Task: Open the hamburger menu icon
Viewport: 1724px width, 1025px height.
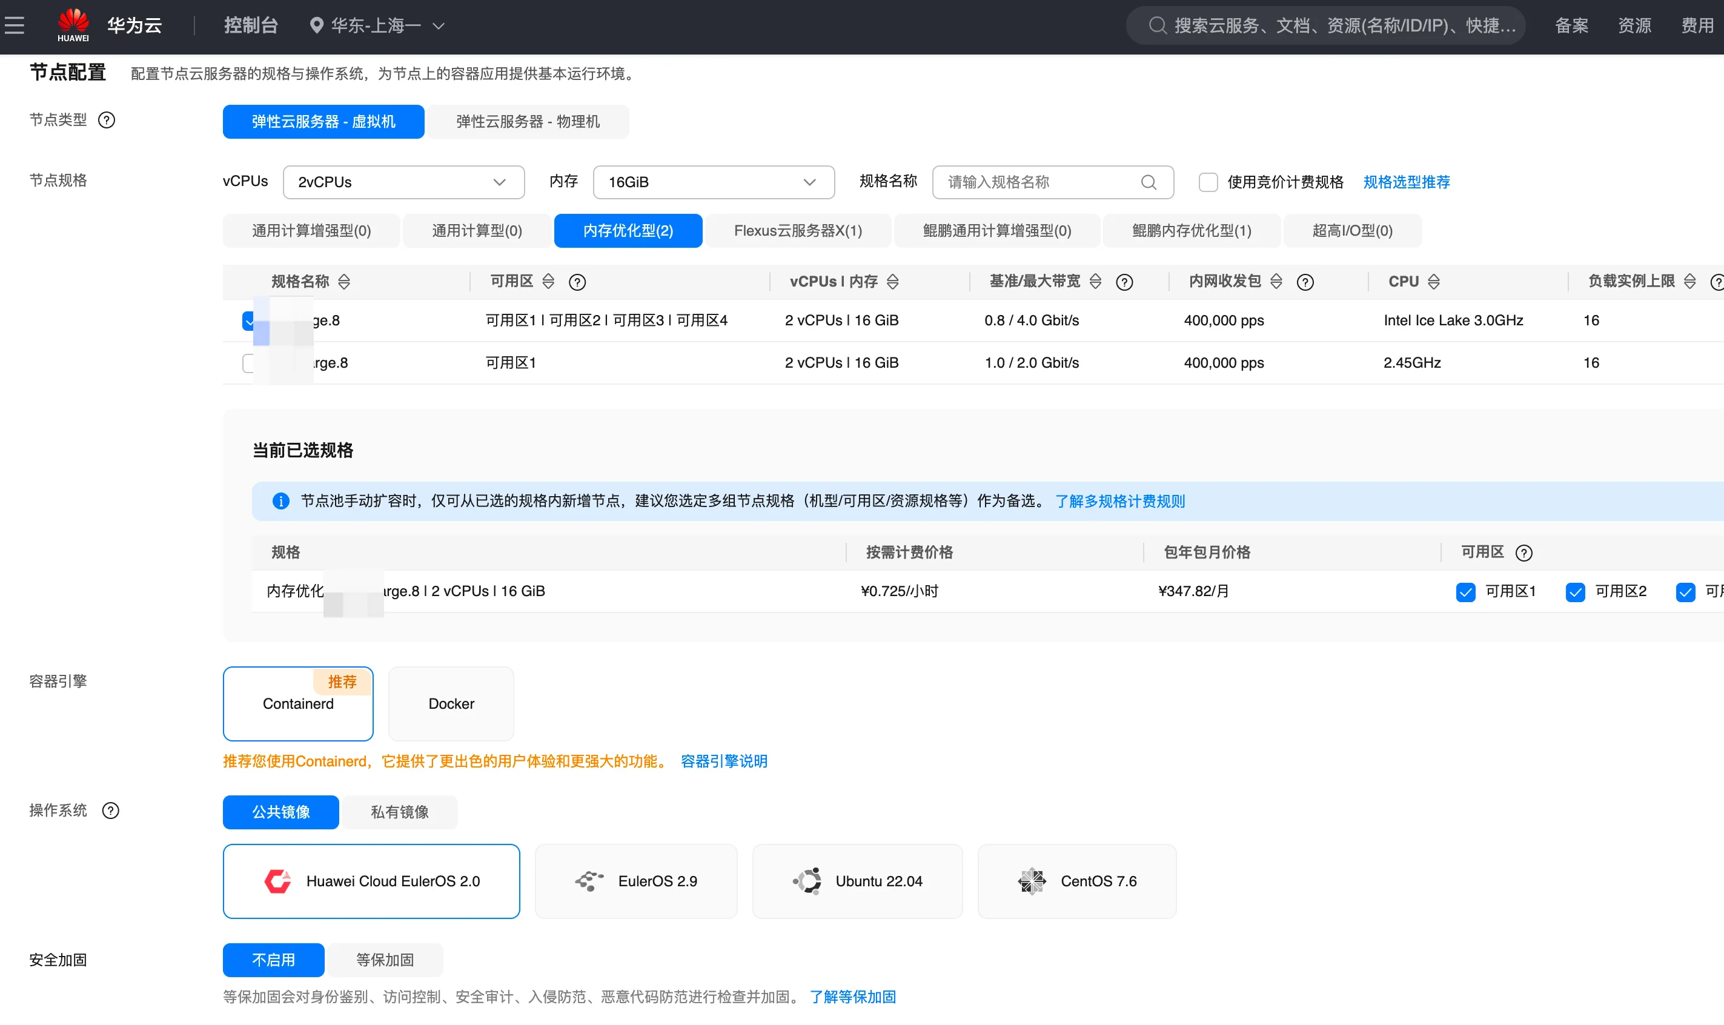Action: (x=15, y=25)
